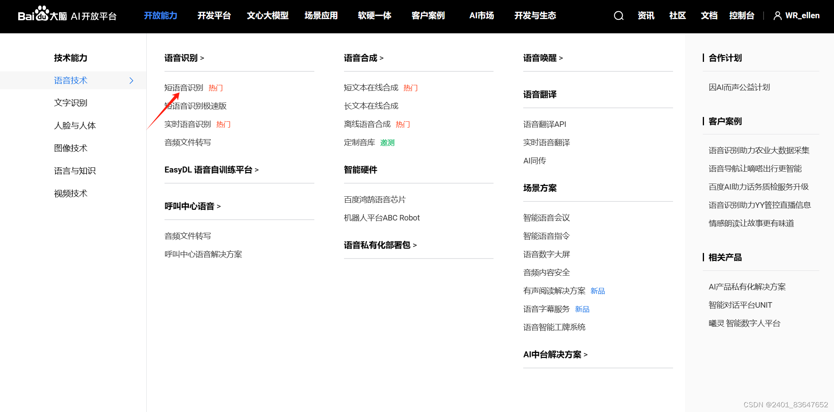Open 语音导航让嘀嗒出行更智能 case
This screenshot has width=834, height=412.
click(x=755, y=169)
